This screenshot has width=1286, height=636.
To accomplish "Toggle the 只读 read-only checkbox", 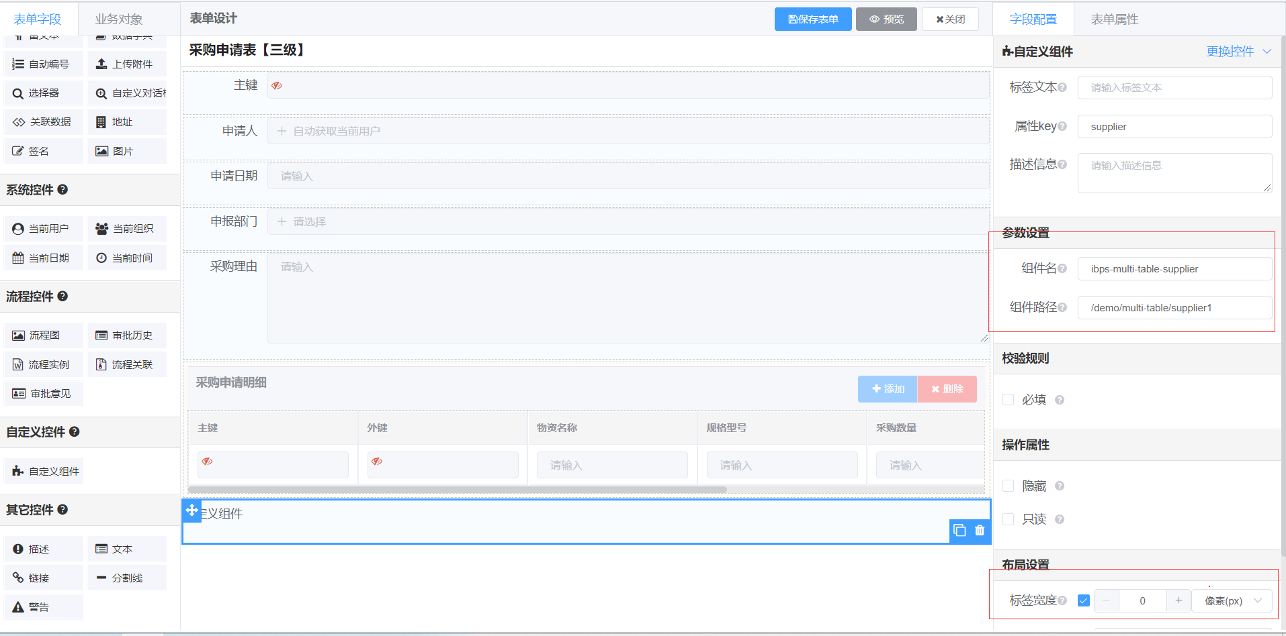I will 1008,519.
